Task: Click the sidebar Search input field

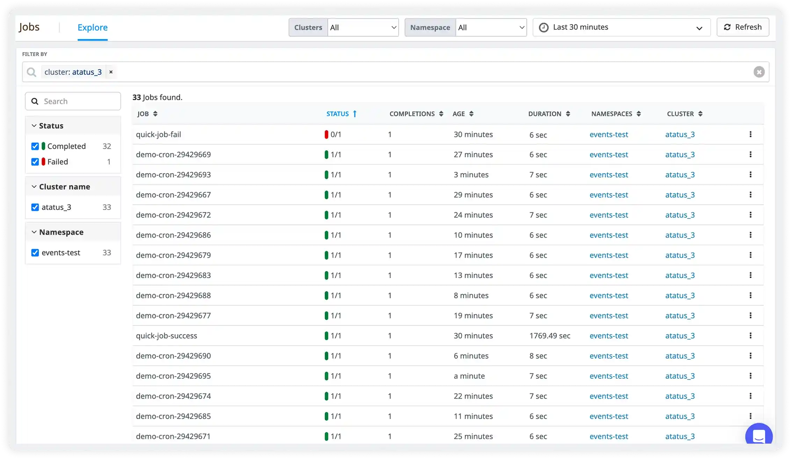Action: click(73, 101)
